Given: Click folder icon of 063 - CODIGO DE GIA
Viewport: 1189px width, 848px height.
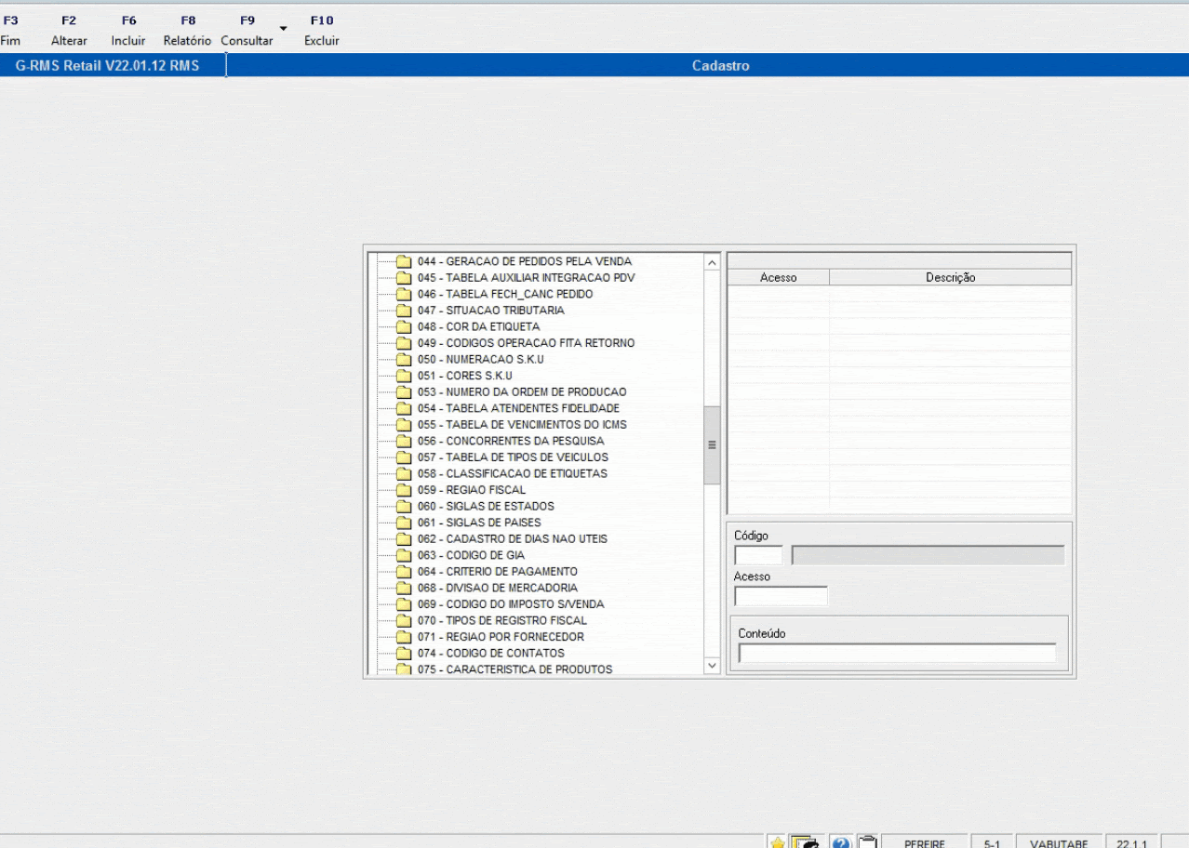Looking at the screenshot, I should click(x=404, y=556).
